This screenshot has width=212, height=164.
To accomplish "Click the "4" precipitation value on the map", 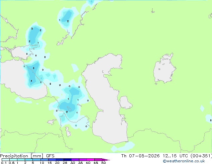I will coord(31,81).
